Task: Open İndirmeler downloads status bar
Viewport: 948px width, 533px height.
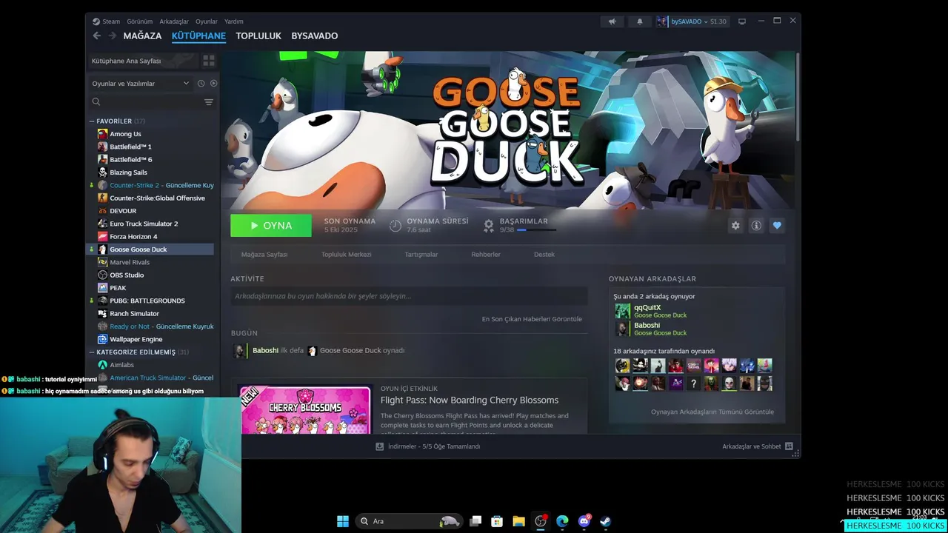Action: pyautogui.click(x=428, y=446)
